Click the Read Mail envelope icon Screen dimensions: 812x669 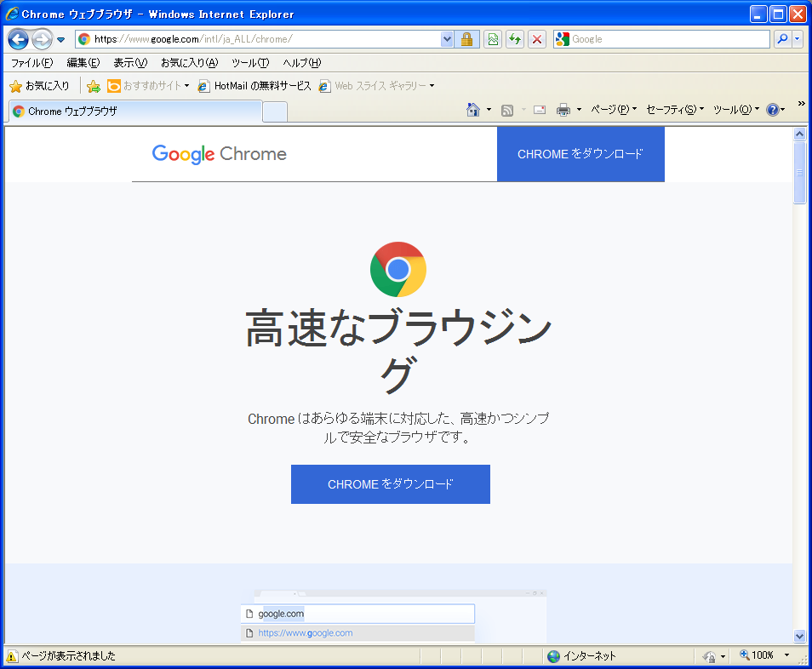coord(540,110)
